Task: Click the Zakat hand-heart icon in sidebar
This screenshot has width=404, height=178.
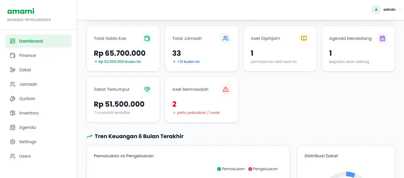Action: [13, 70]
